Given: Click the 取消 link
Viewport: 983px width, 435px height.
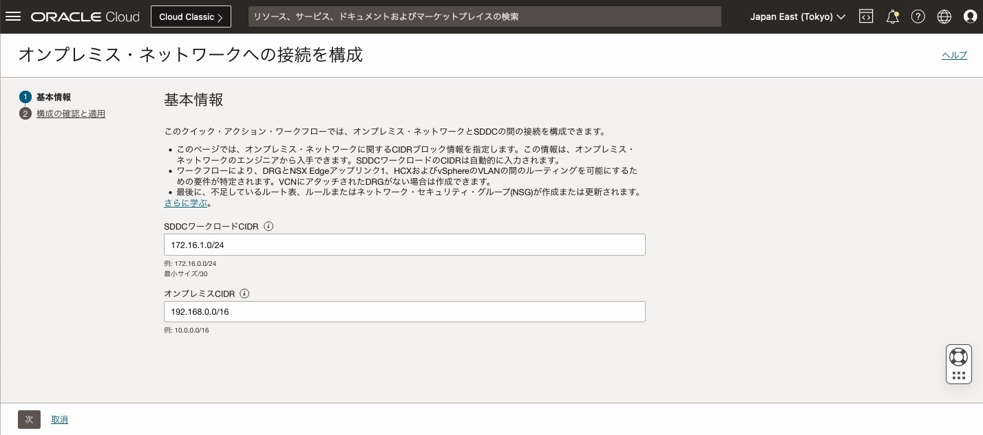Looking at the screenshot, I should pos(59,419).
